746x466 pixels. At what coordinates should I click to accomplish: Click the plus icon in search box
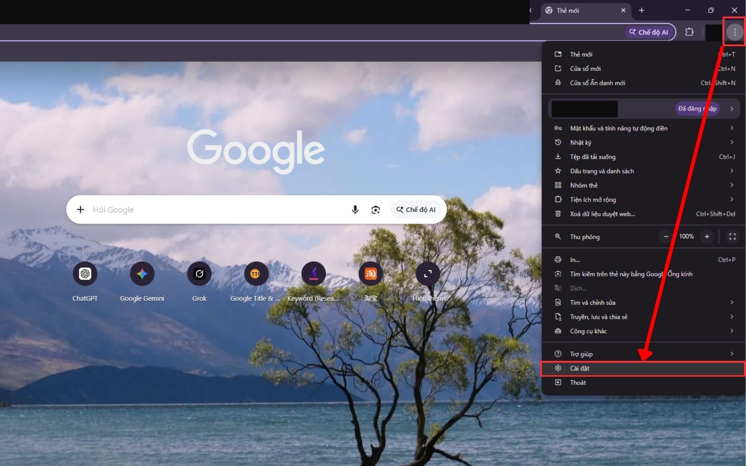click(81, 210)
